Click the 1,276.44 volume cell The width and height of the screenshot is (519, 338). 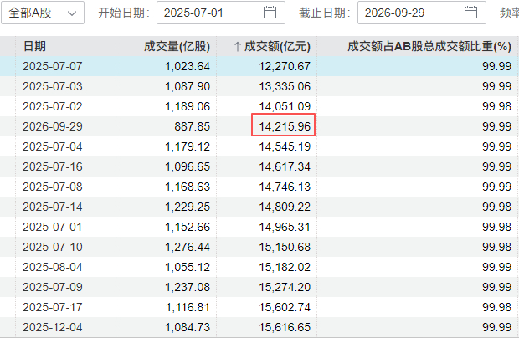click(x=188, y=247)
